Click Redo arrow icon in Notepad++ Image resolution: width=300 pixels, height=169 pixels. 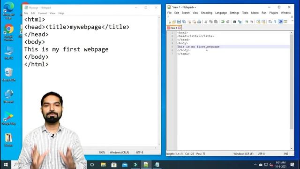(228, 22)
